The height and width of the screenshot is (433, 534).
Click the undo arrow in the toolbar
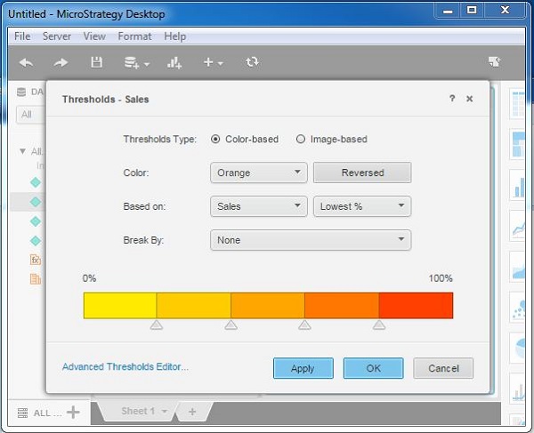26,62
